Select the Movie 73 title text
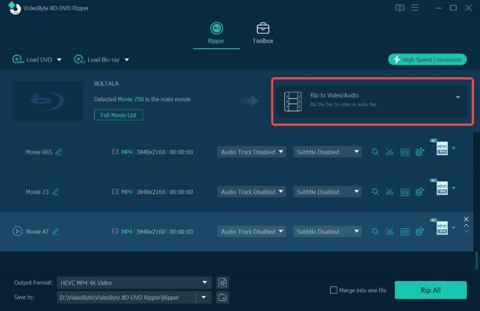 37,192
